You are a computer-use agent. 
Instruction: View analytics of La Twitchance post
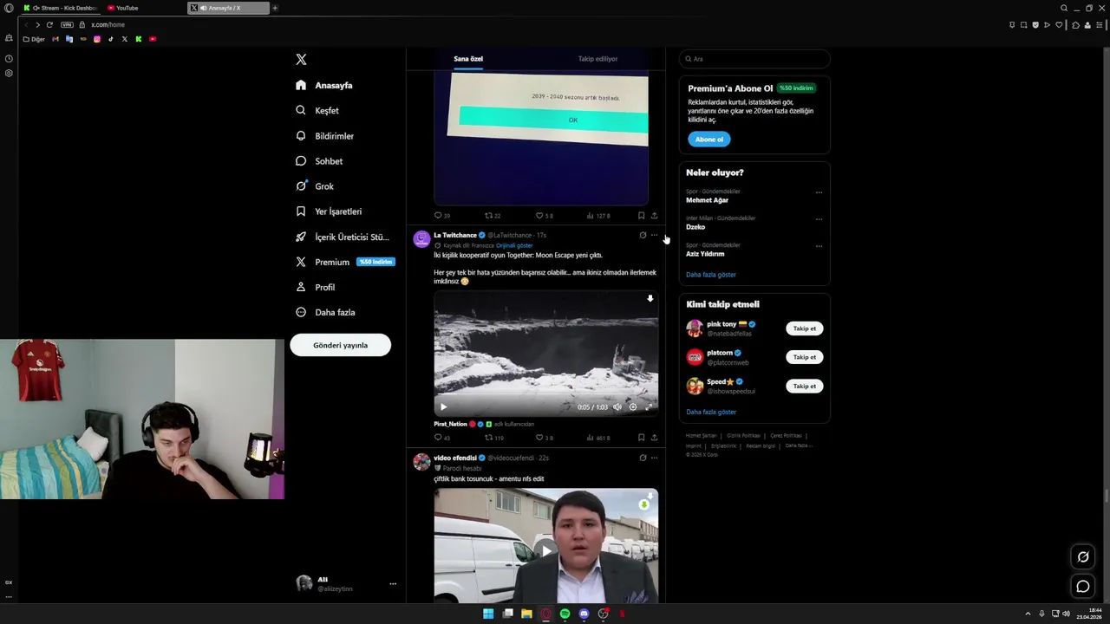point(597,438)
